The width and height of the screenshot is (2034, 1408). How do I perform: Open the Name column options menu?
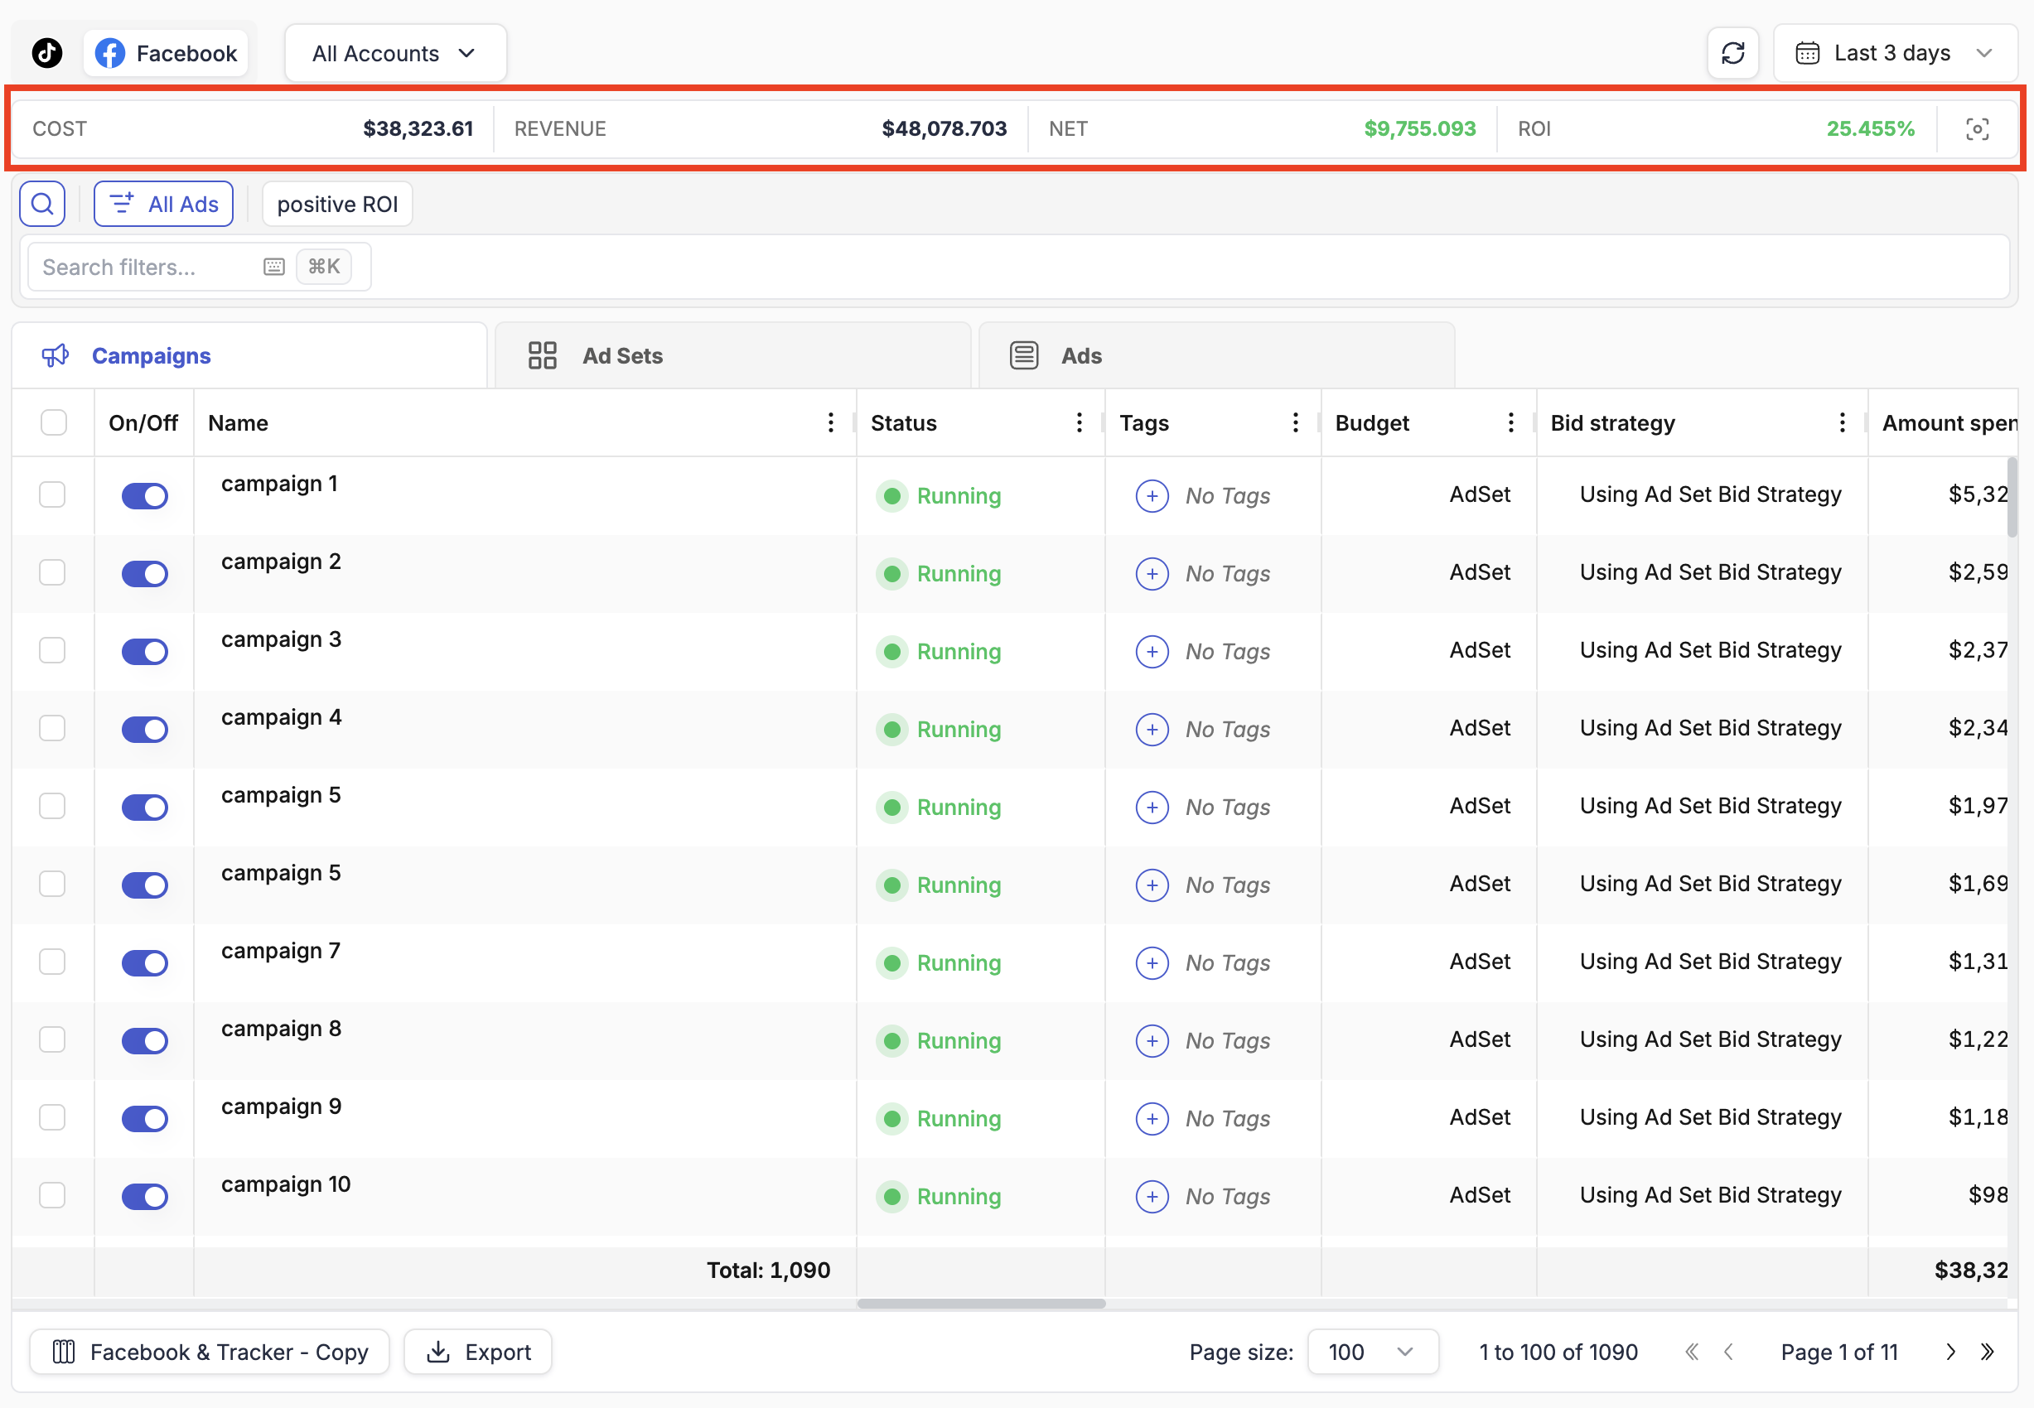pos(830,422)
